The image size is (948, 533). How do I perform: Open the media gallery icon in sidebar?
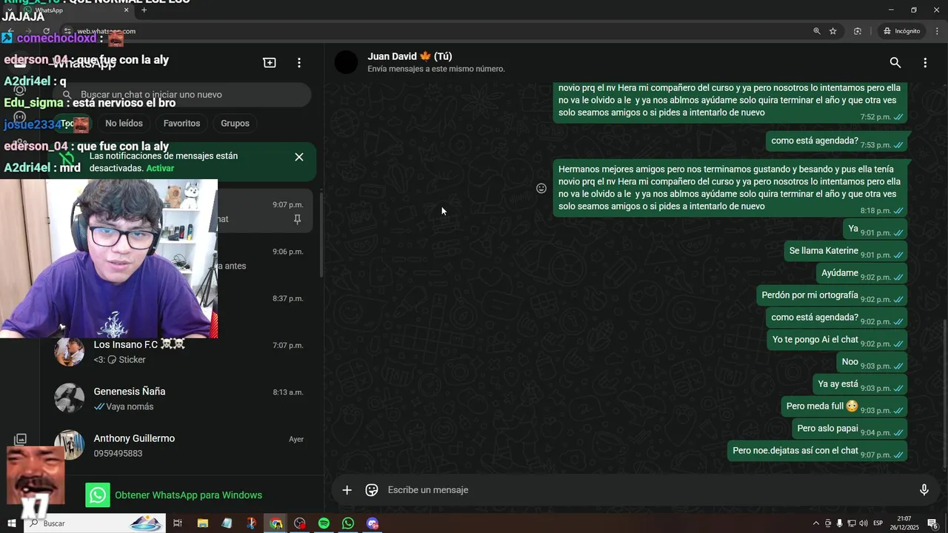point(21,439)
